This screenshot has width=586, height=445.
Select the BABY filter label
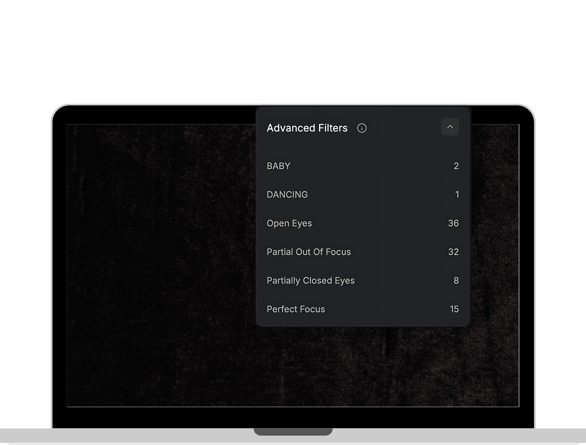(278, 166)
